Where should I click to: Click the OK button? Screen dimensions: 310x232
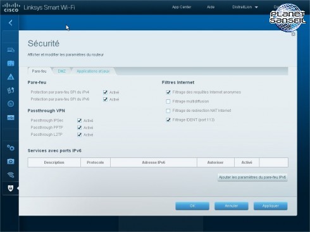pyautogui.click(x=192, y=206)
